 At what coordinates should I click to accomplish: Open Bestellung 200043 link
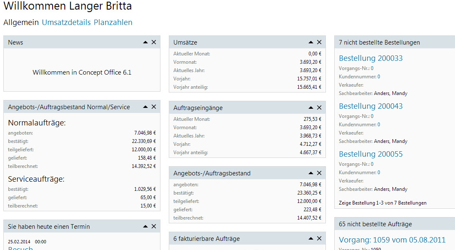click(371, 106)
